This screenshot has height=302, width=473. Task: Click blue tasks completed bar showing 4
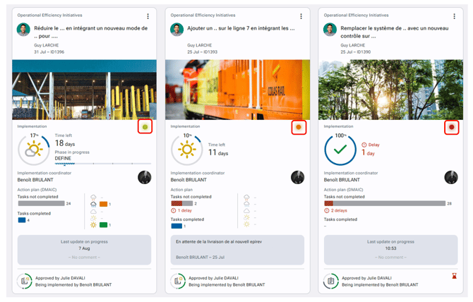(22, 220)
